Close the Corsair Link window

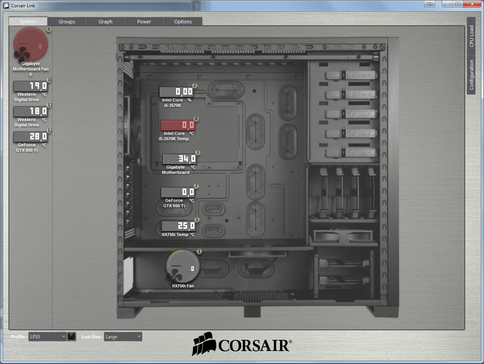472,4
